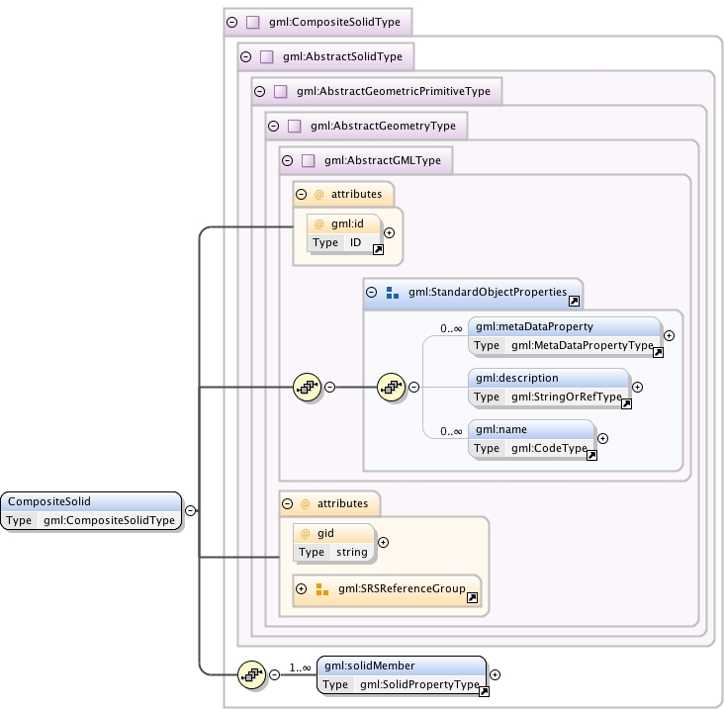Select the outer sequence compositor icon
Viewport: 724px width, 709px height.
coord(307,388)
